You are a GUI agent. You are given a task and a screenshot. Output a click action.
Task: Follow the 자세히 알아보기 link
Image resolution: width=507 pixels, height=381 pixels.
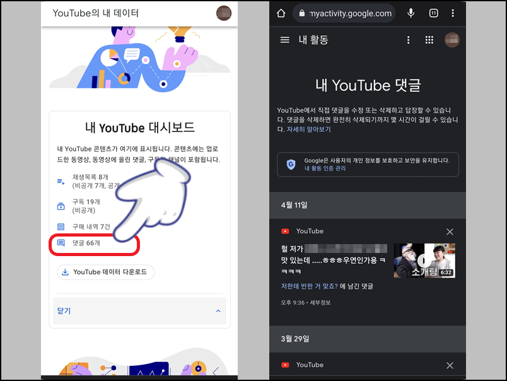309,129
